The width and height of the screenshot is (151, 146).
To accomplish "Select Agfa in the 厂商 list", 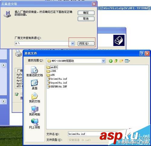I will 19,75.
